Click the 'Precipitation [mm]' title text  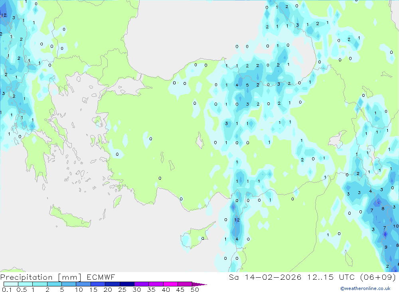click(41, 277)
